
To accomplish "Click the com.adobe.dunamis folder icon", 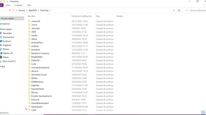I will point(29,67).
